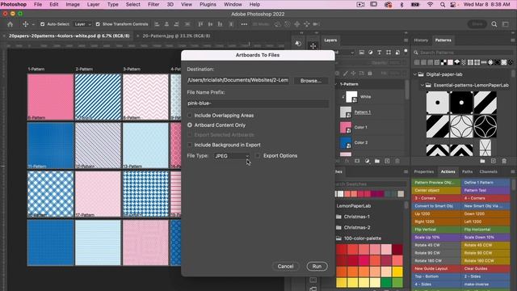Collapse the Digital-paper-lab pattern group
The width and height of the screenshot is (517, 291).
coord(415,74)
